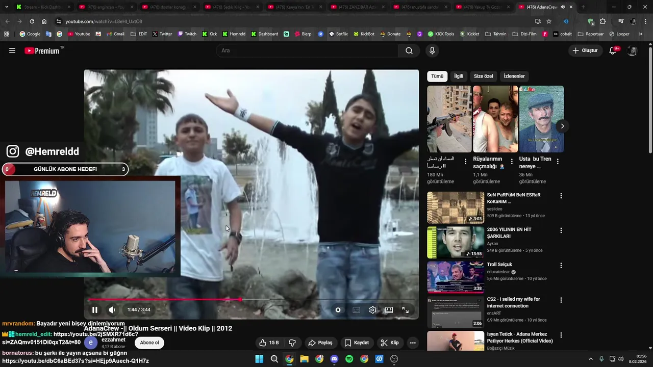The image size is (653, 367).
Task: Mute the AdanaCrew tab via its speaker icon
Action: (563, 7)
